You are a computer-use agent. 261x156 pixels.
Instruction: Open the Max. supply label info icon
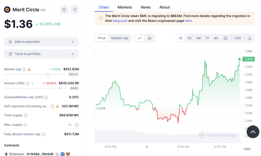(x=25, y=125)
